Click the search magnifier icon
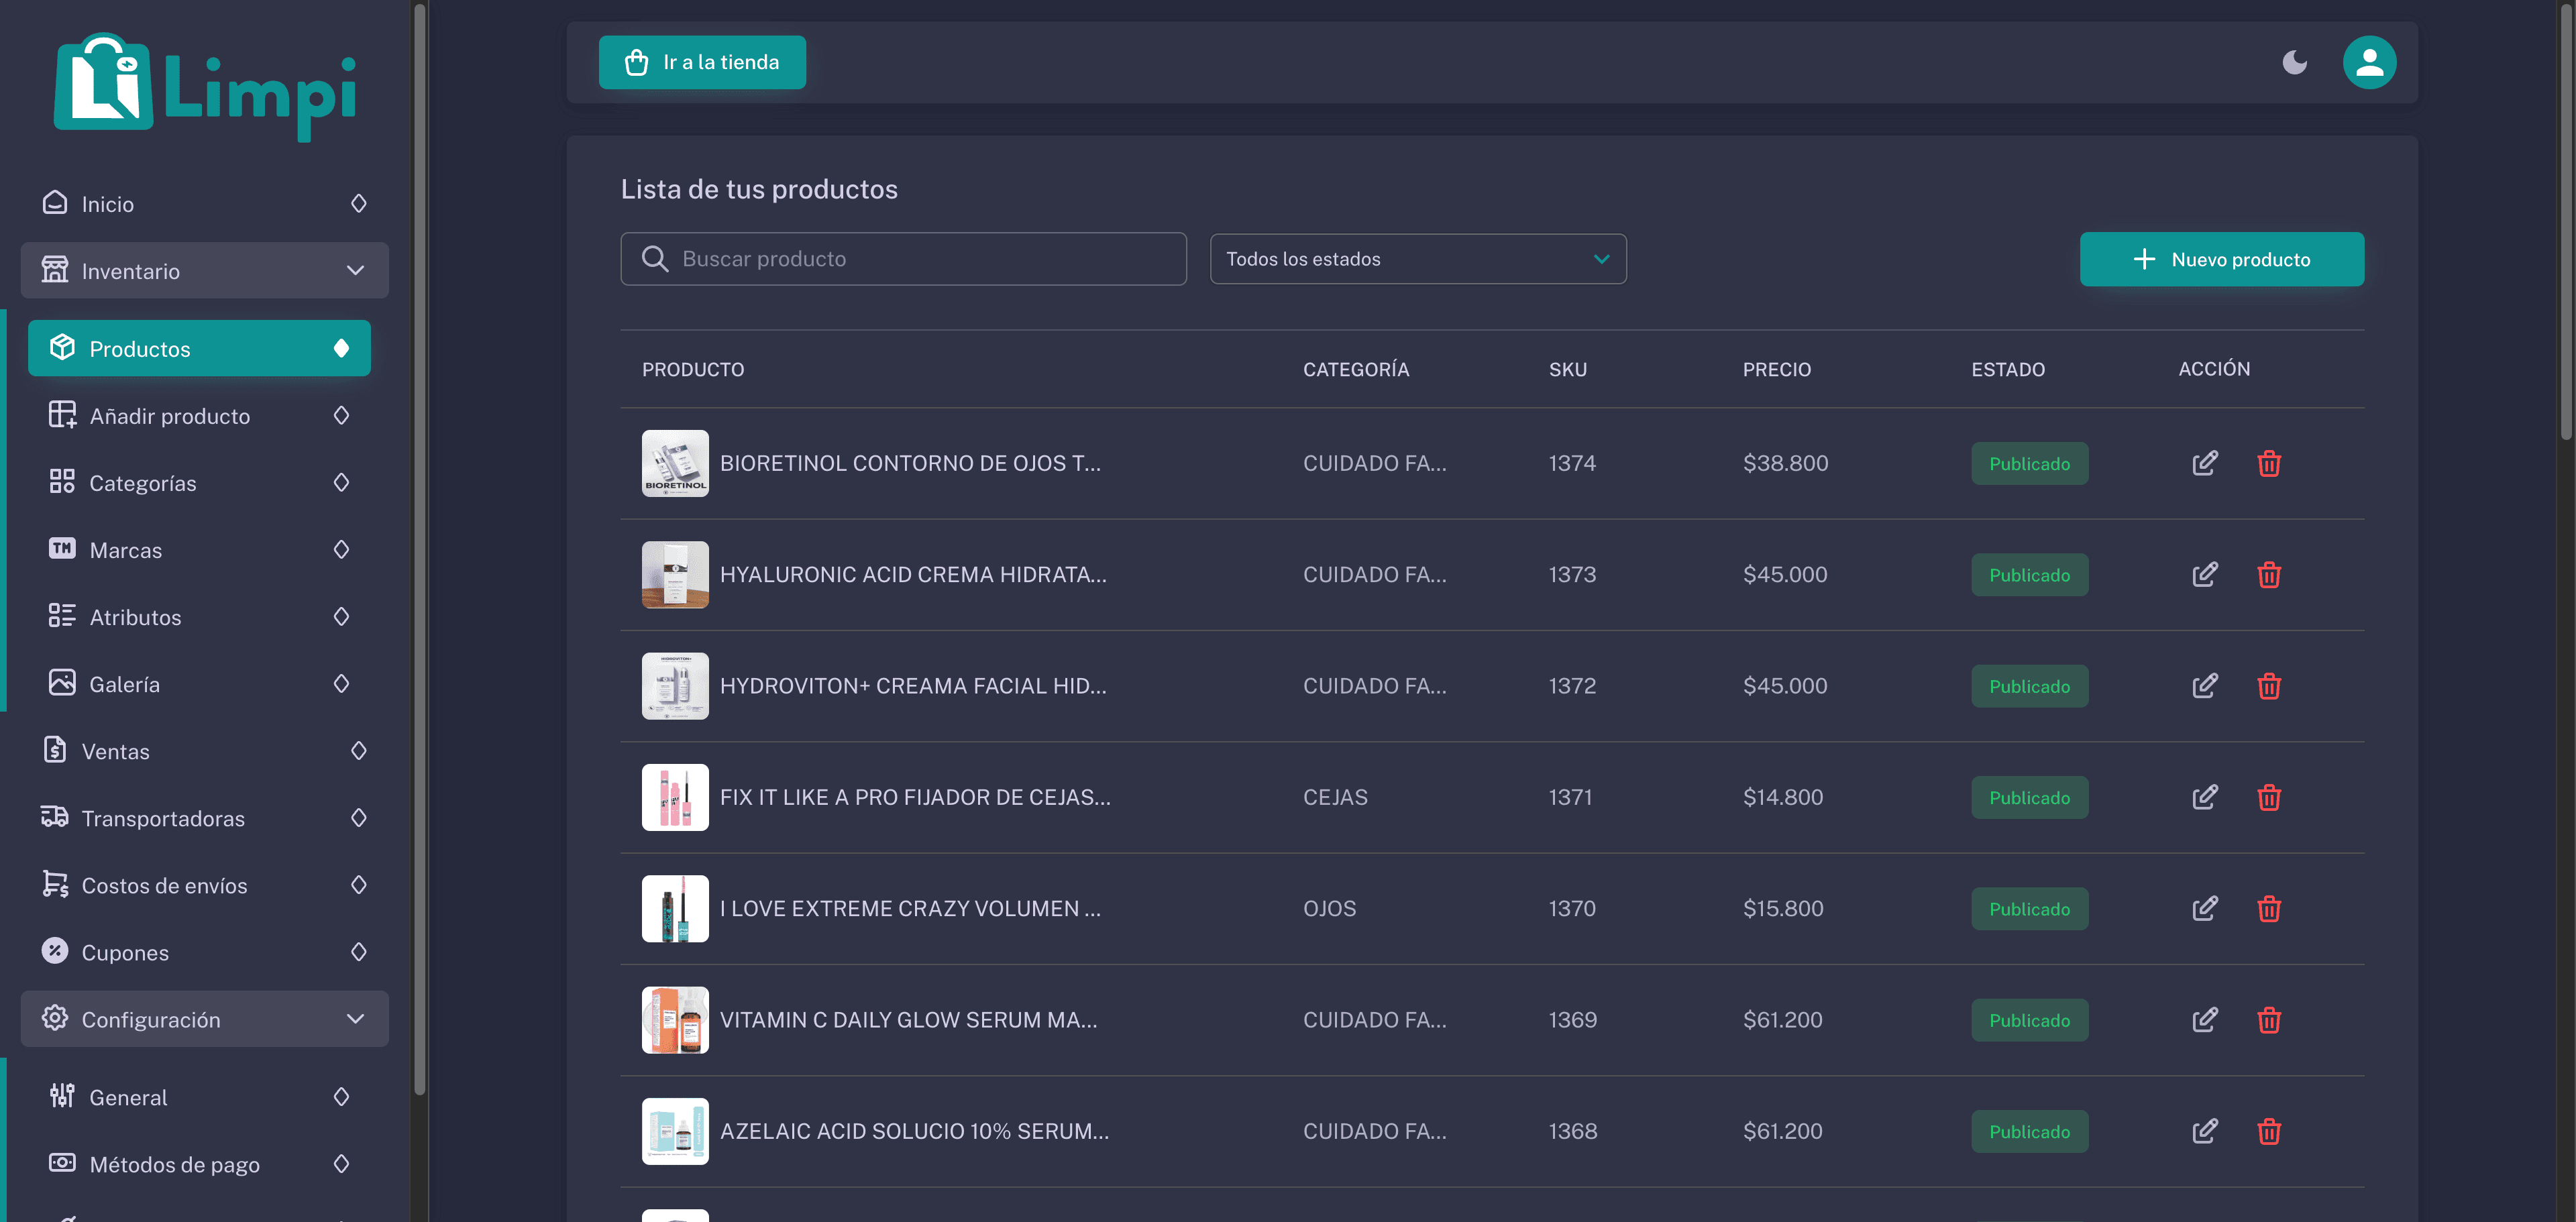Viewport: 2576px width, 1222px height. 655,259
